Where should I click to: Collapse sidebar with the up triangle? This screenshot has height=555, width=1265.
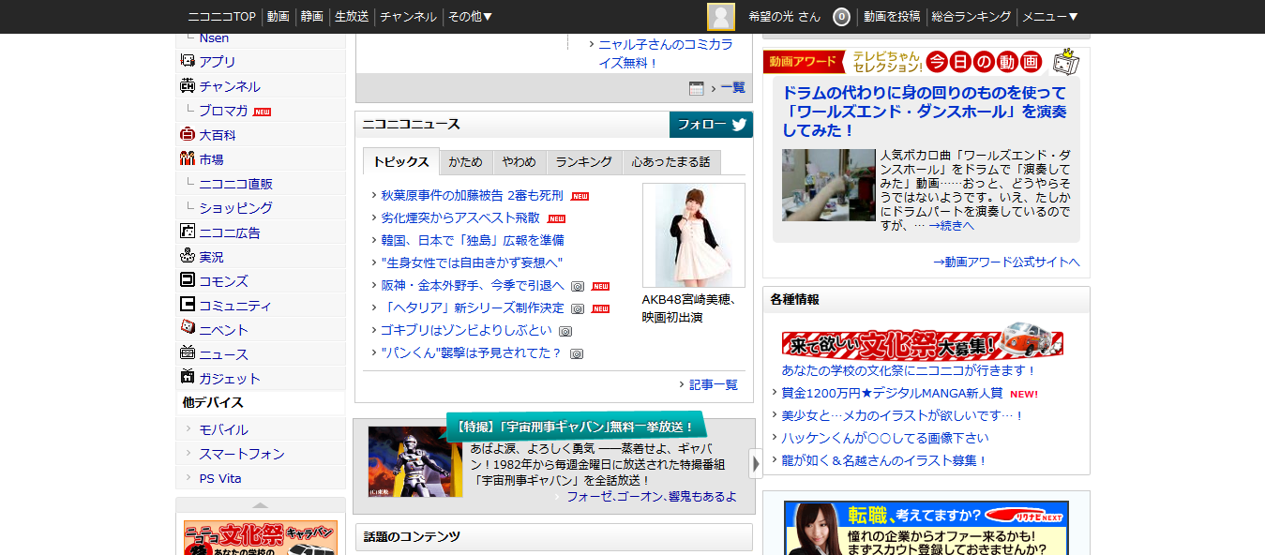[261, 505]
